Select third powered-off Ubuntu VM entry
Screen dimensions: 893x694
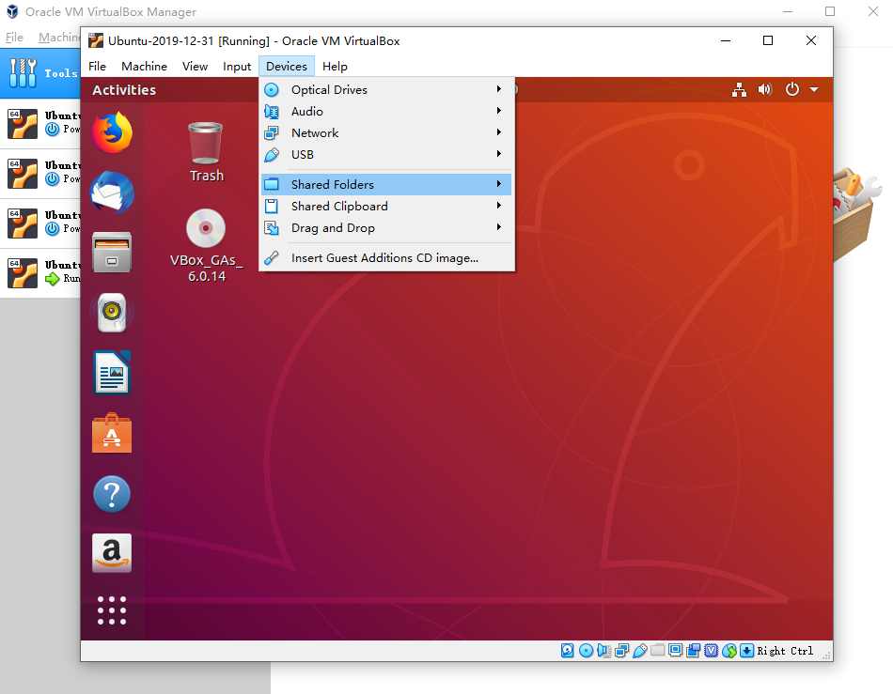pyautogui.click(x=40, y=223)
